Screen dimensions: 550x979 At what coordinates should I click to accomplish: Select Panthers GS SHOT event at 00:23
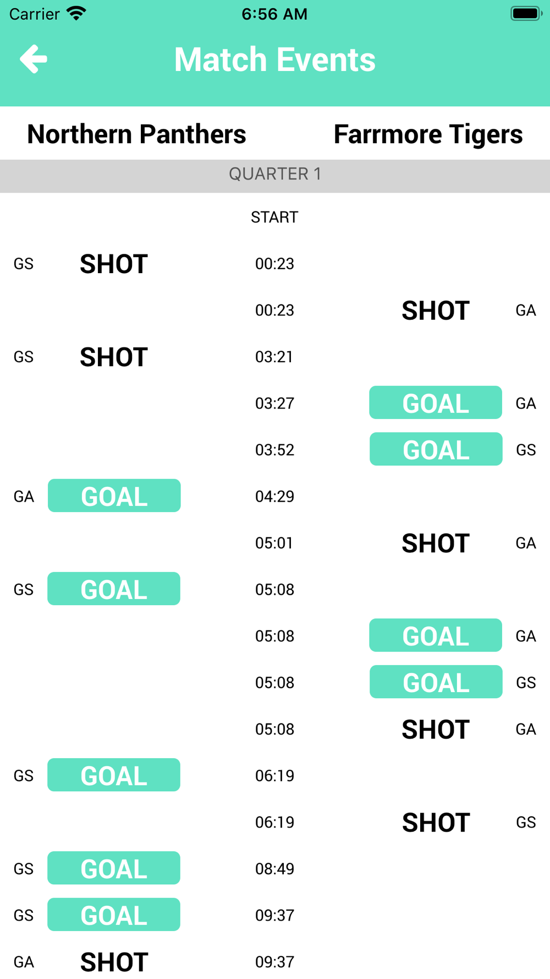(114, 264)
